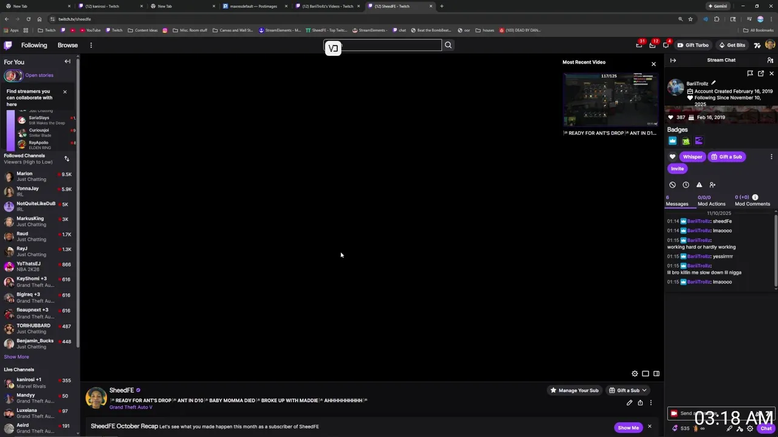
Task: Edit stream info with the pencil icon
Action: tap(629, 402)
